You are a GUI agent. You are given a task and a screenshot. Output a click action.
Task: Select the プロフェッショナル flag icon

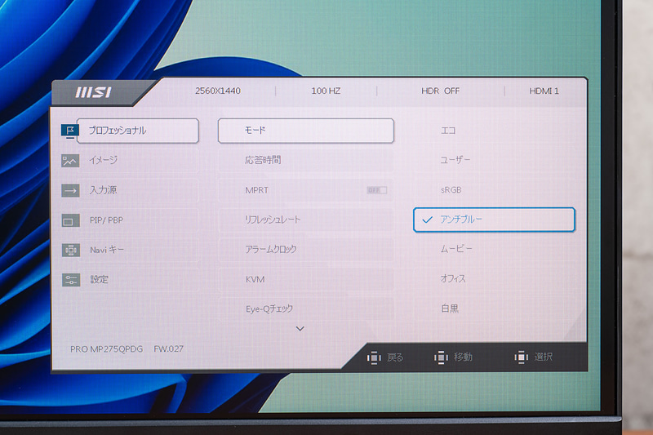pyautogui.click(x=69, y=131)
